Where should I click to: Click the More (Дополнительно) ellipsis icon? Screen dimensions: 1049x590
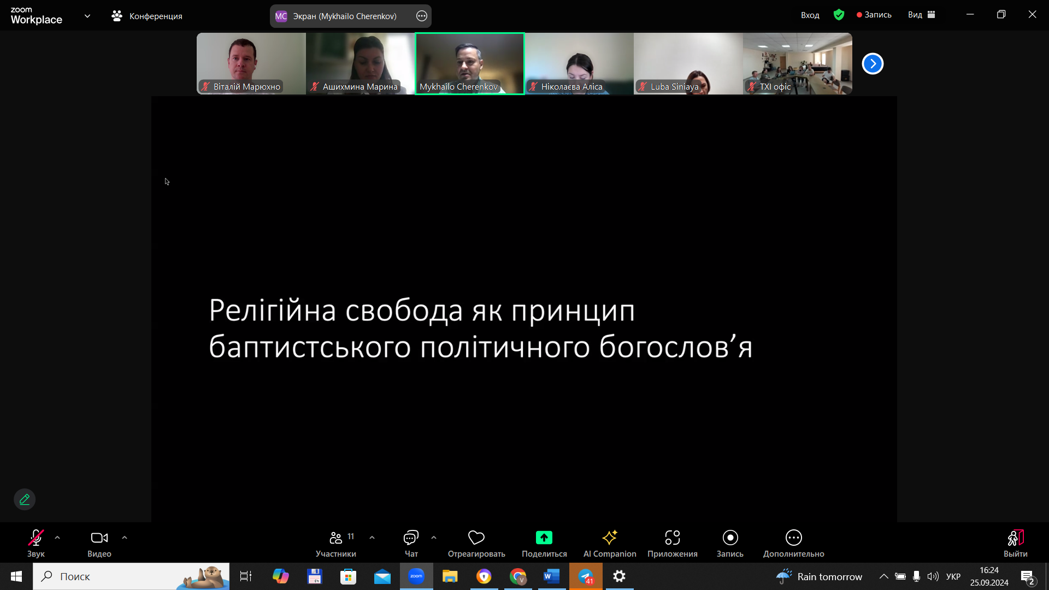(793, 538)
